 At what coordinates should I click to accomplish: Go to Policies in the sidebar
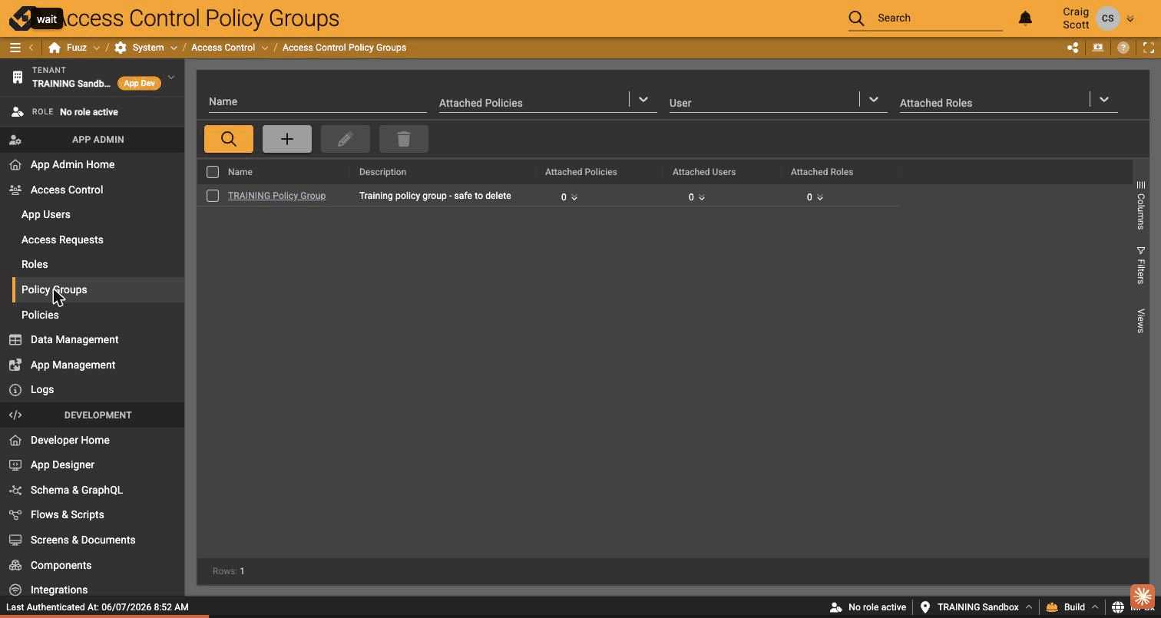[40, 315]
